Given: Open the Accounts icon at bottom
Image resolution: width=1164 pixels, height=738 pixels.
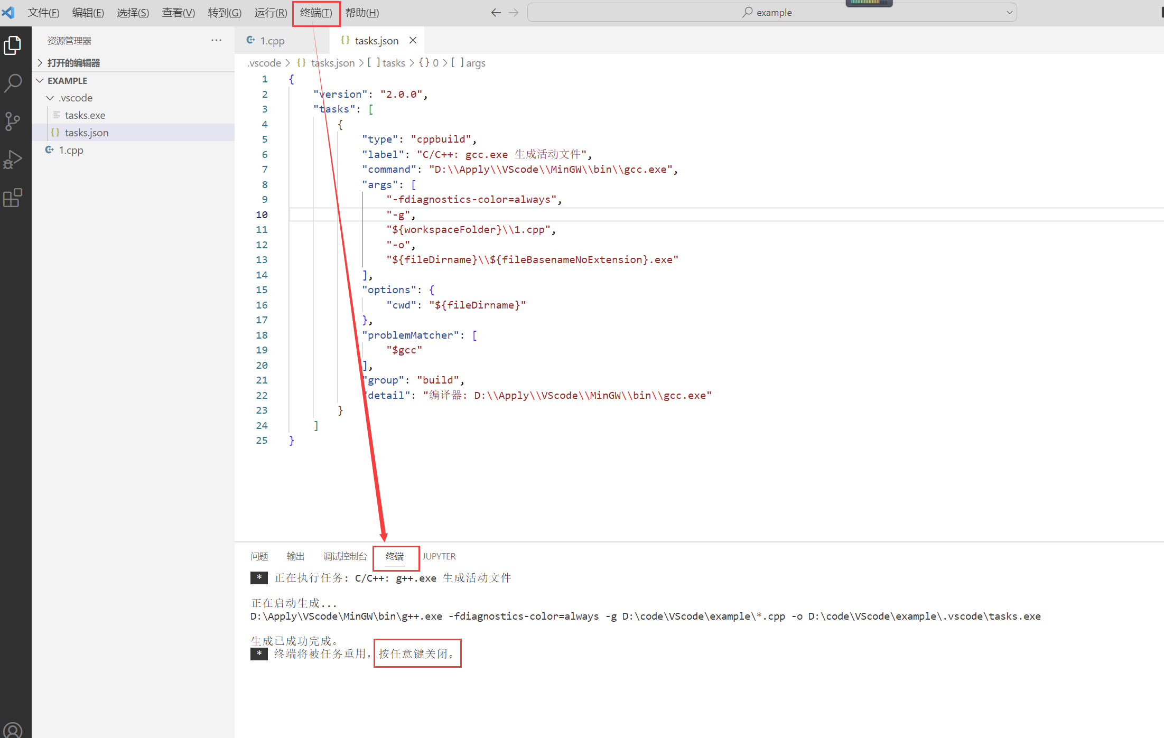Looking at the screenshot, I should [x=13, y=730].
